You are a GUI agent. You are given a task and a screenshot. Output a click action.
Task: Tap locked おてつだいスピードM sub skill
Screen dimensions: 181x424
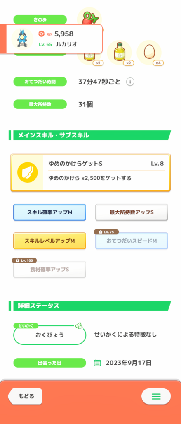(132, 241)
